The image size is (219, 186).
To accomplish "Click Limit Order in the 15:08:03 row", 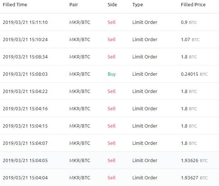I will coord(145,74).
